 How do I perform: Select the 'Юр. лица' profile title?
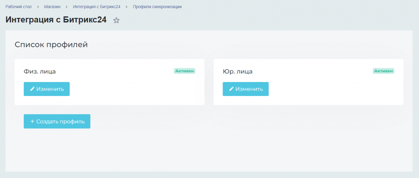pos(238,71)
